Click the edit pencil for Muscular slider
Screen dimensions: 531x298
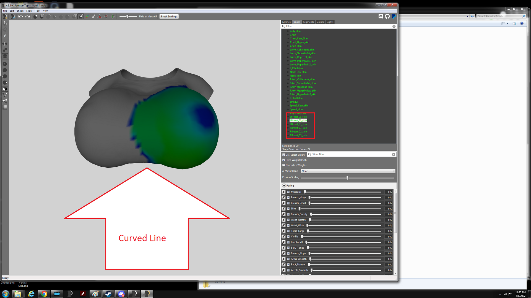(283, 192)
